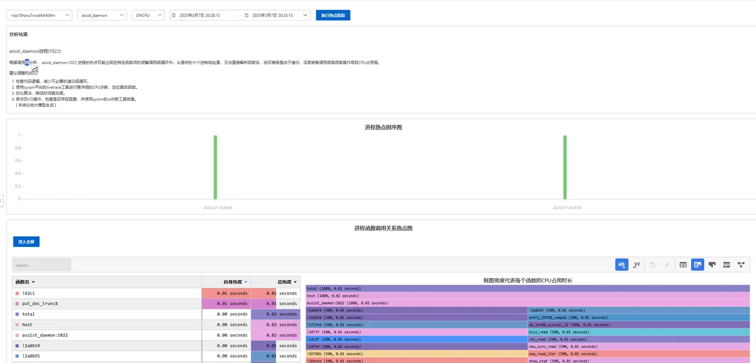Screen dimensions: 756x363
Task: Click the undo/reset view icon
Action: click(x=652, y=265)
